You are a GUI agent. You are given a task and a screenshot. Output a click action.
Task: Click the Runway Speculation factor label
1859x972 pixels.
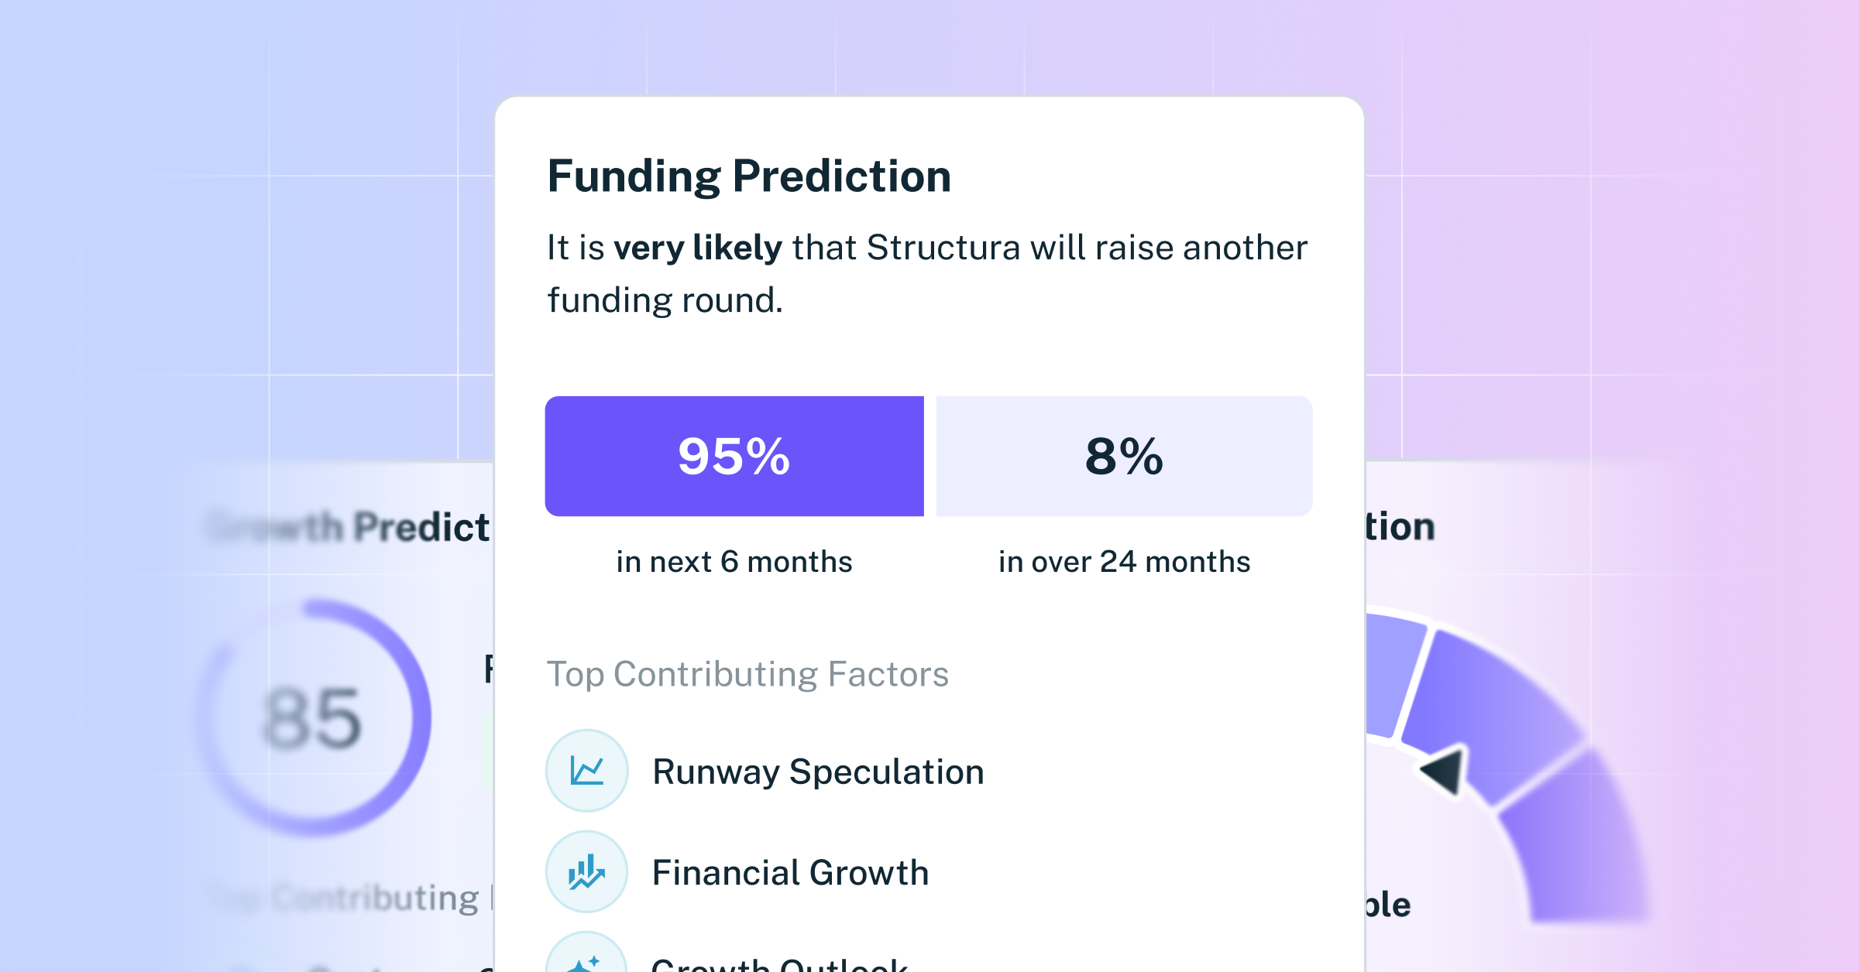[818, 772]
